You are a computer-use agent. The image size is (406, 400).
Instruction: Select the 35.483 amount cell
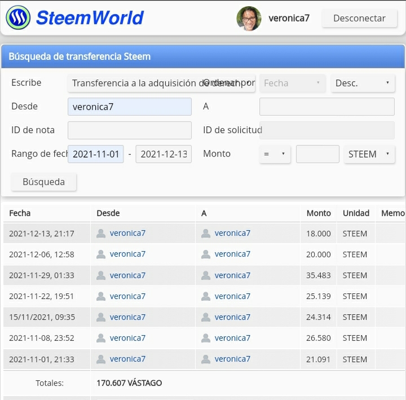(318, 275)
